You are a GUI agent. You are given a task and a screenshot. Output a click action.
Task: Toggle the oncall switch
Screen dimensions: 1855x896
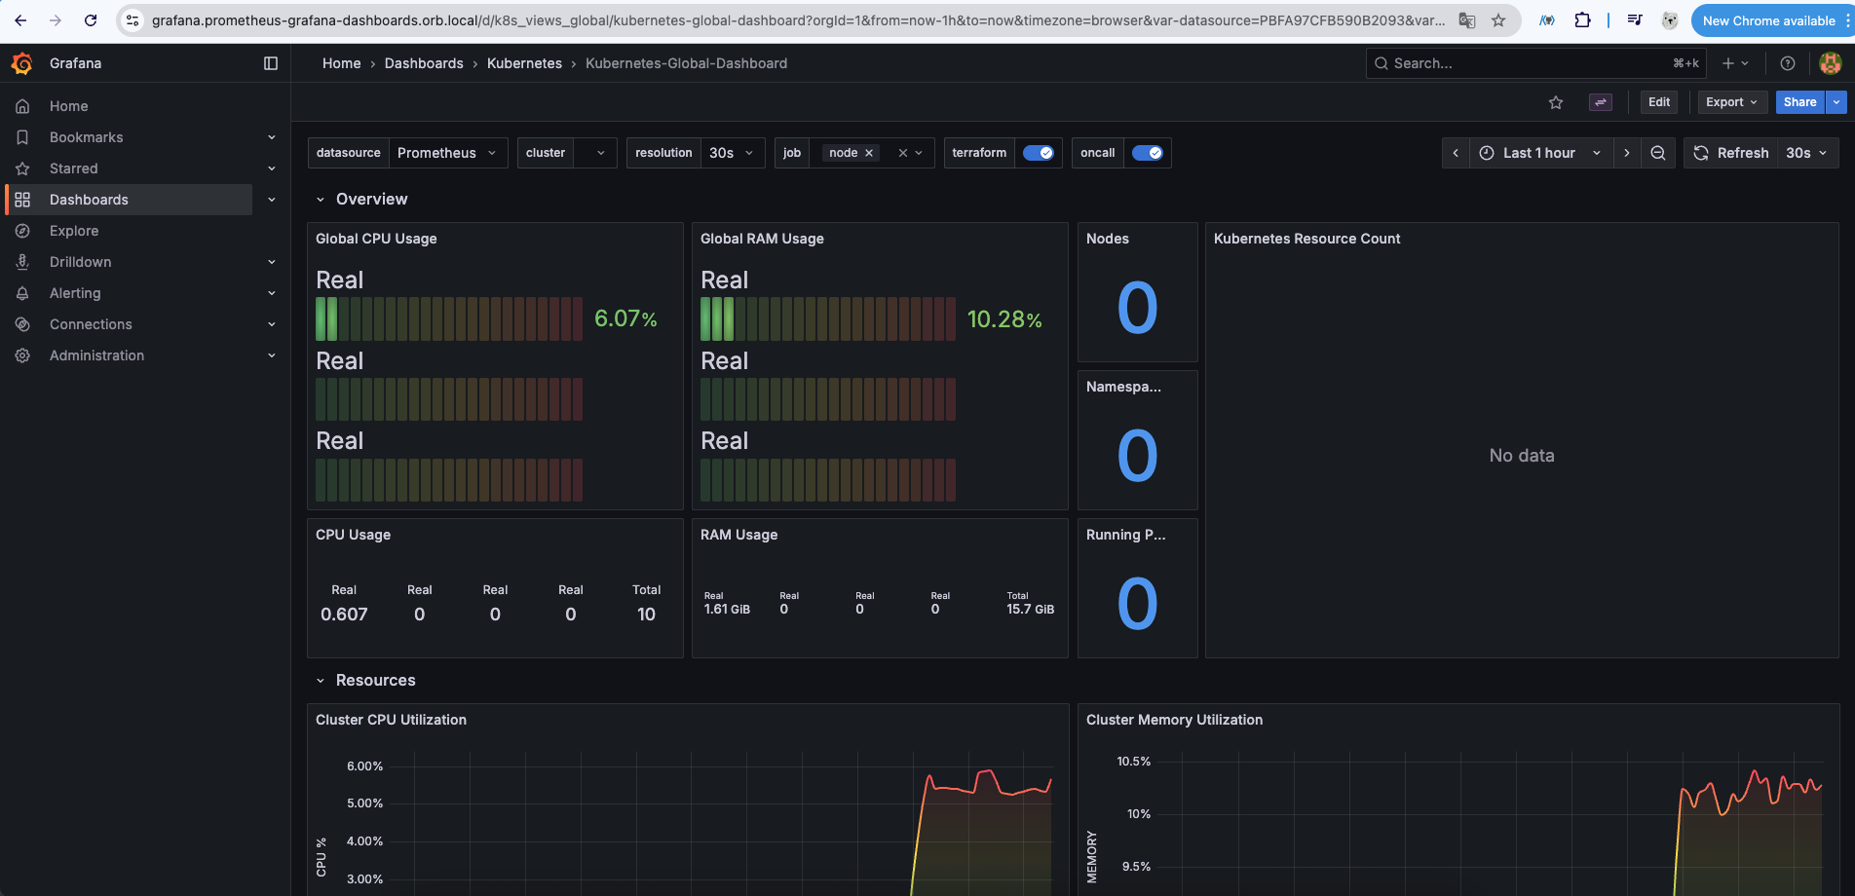(1148, 153)
